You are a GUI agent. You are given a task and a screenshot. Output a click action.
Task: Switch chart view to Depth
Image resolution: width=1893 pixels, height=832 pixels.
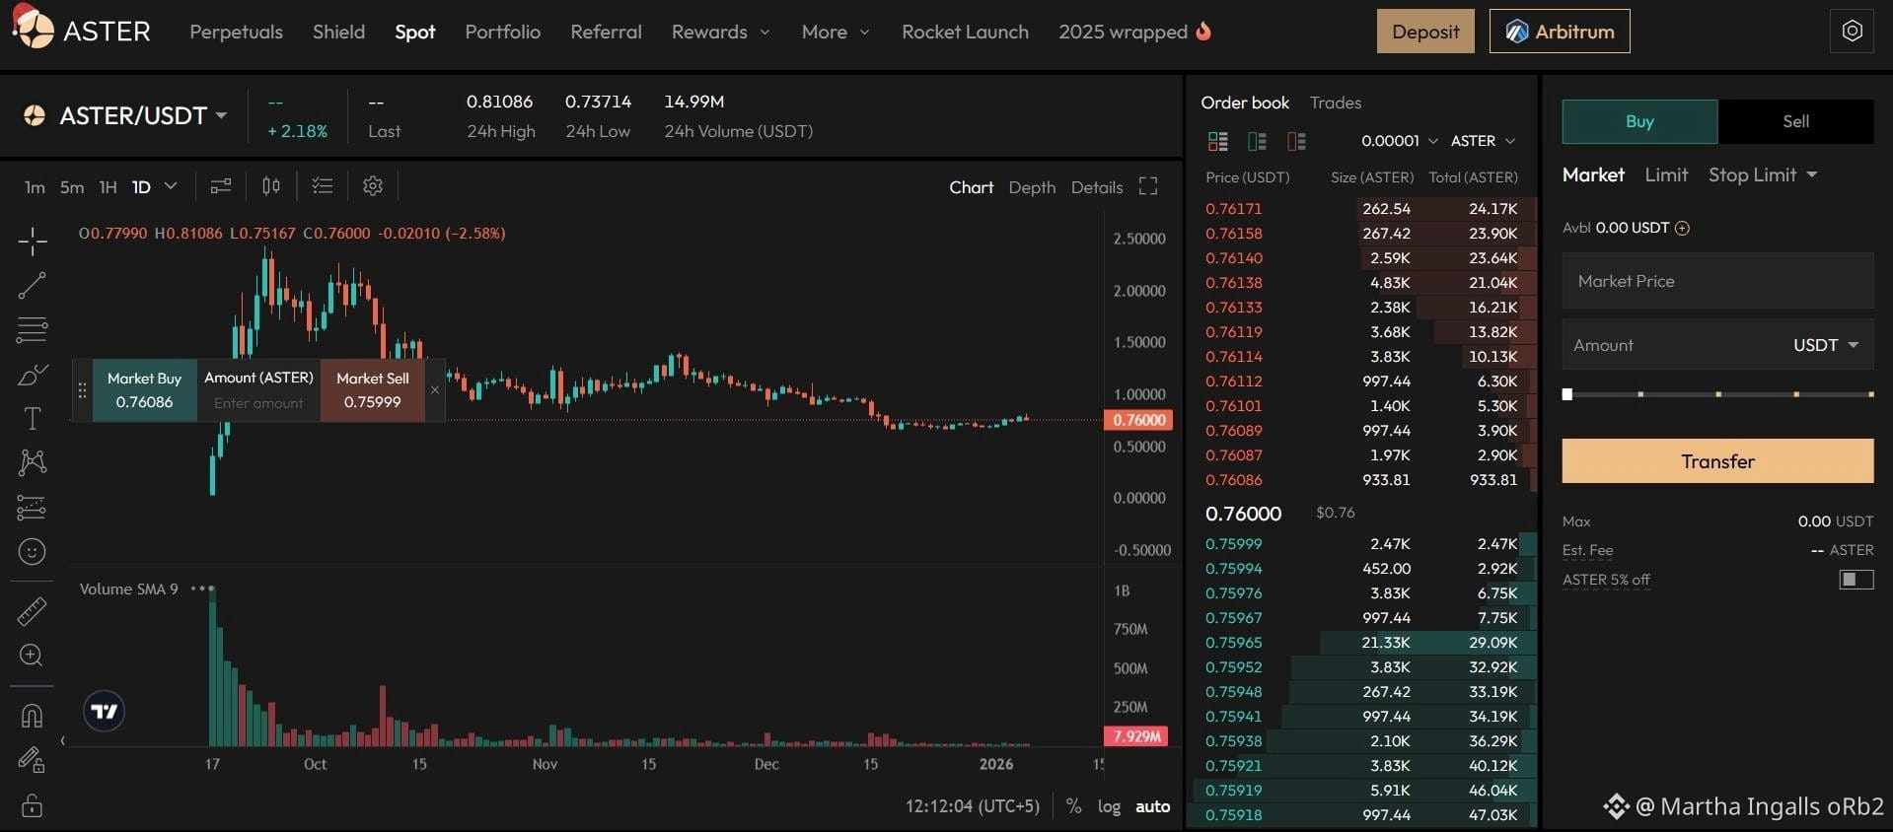click(1032, 187)
